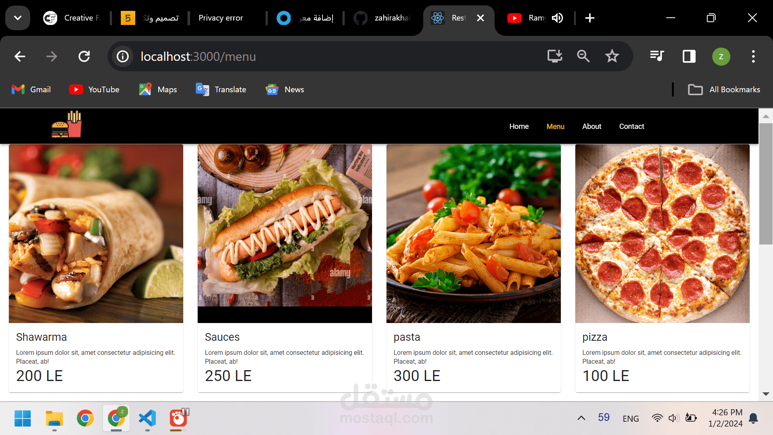Image resolution: width=773 pixels, height=435 pixels.
Task: Open Chrome three-dot menu
Action: tap(753, 56)
